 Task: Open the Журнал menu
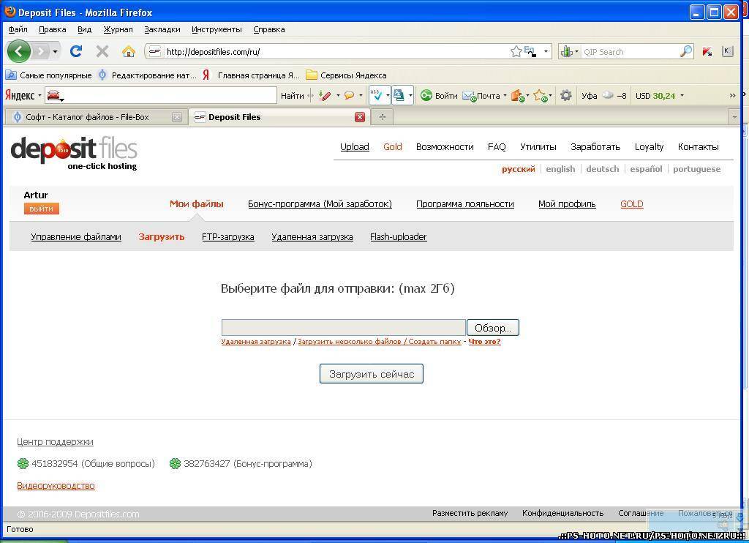point(118,29)
